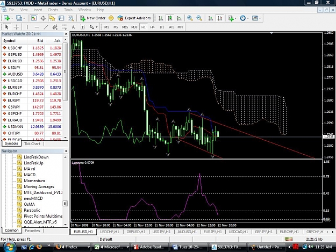
Task: Click volume icon in system tray
Action: click(x=311, y=247)
